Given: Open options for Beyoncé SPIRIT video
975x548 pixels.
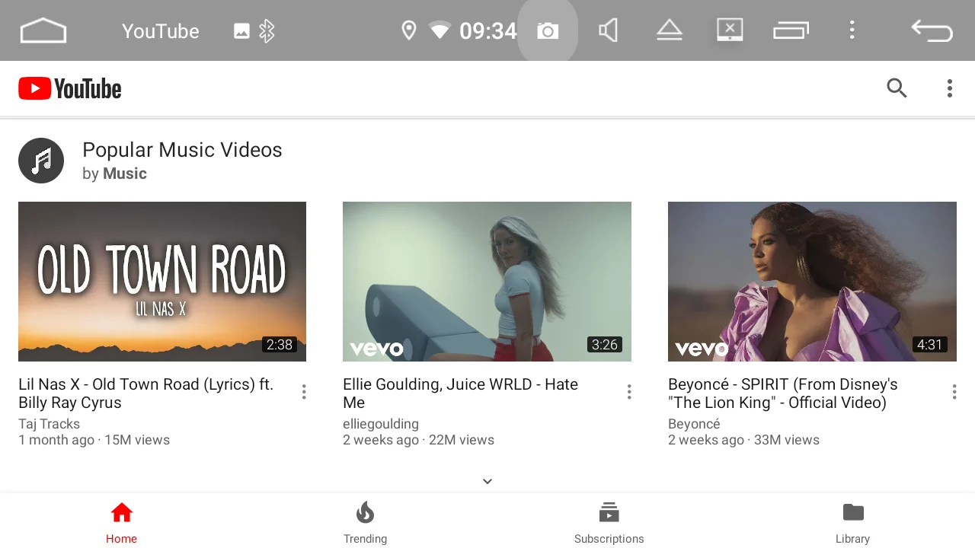Looking at the screenshot, I should point(954,392).
